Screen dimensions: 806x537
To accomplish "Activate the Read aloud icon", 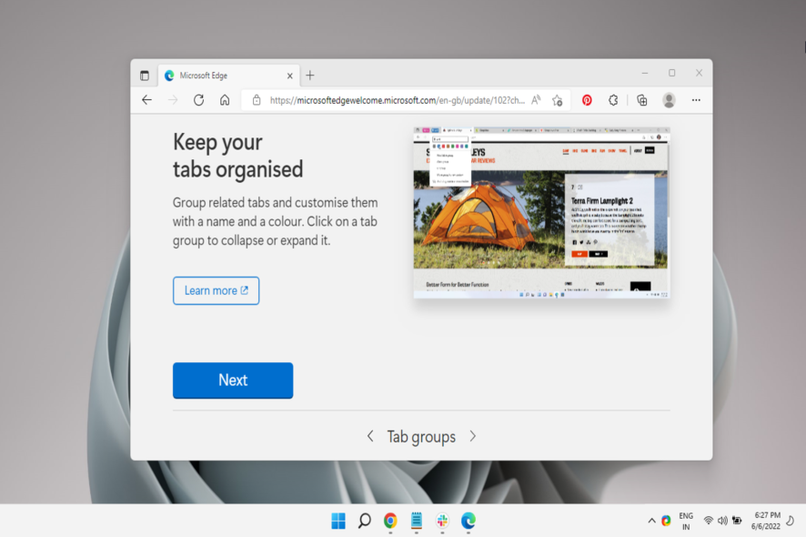I will coord(536,100).
